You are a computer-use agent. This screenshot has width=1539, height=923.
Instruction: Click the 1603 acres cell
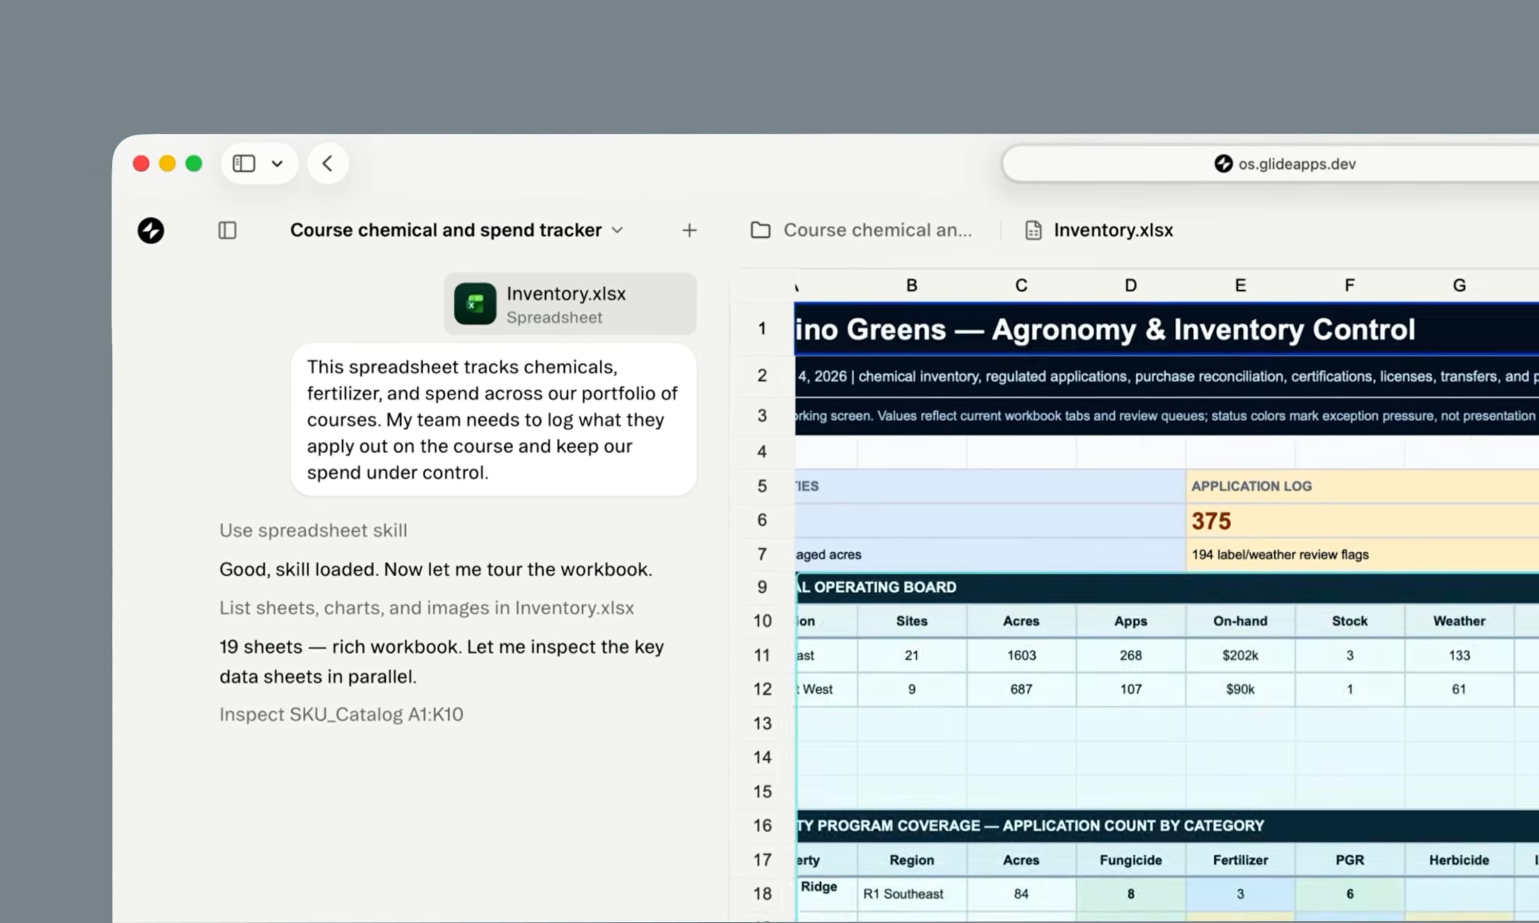(1021, 655)
